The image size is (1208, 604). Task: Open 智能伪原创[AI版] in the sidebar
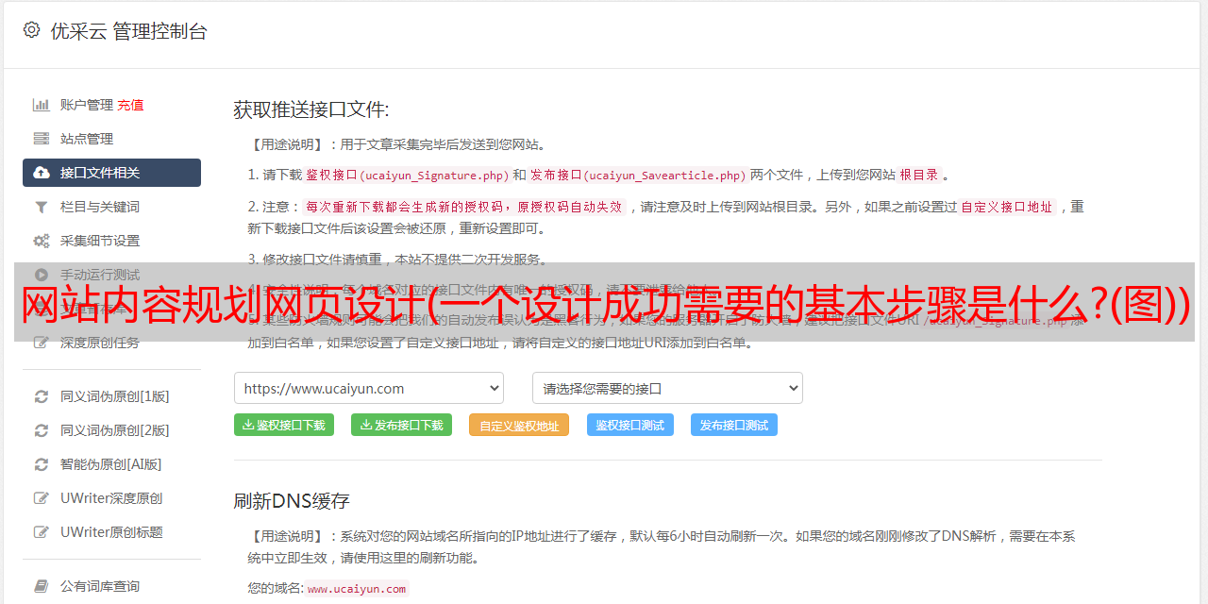pyautogui.click(x=111, y=464)
